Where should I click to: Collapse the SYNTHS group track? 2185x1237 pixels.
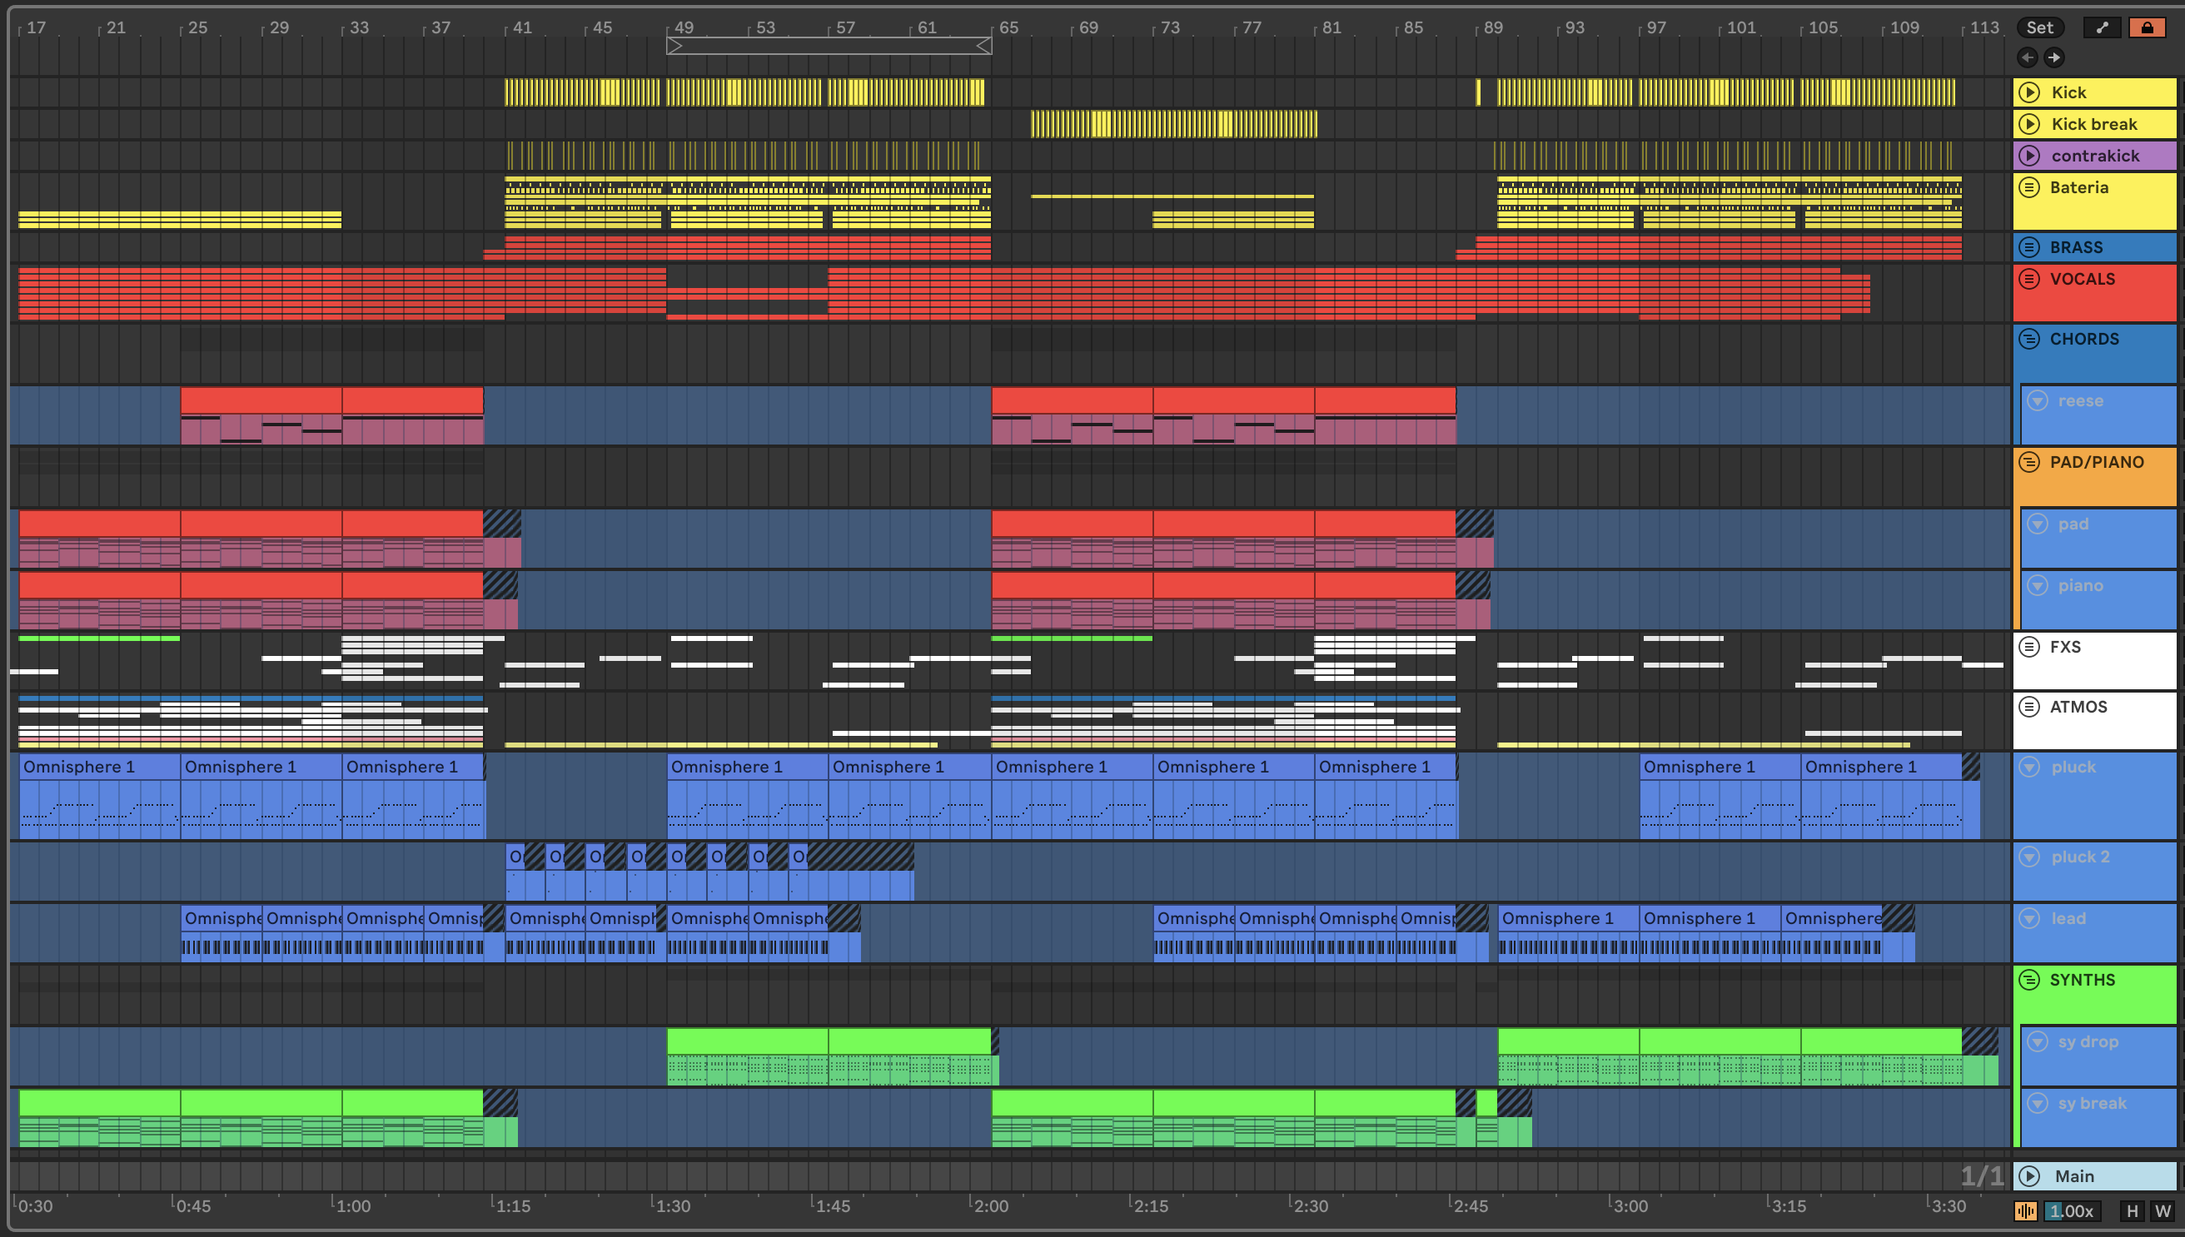pyautogui.click(x=2029, y=980)
